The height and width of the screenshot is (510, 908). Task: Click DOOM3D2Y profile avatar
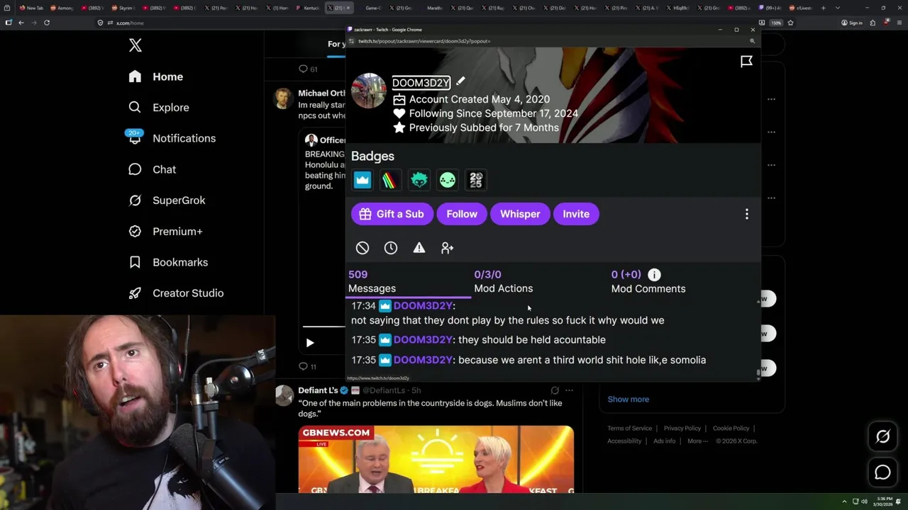369,91
